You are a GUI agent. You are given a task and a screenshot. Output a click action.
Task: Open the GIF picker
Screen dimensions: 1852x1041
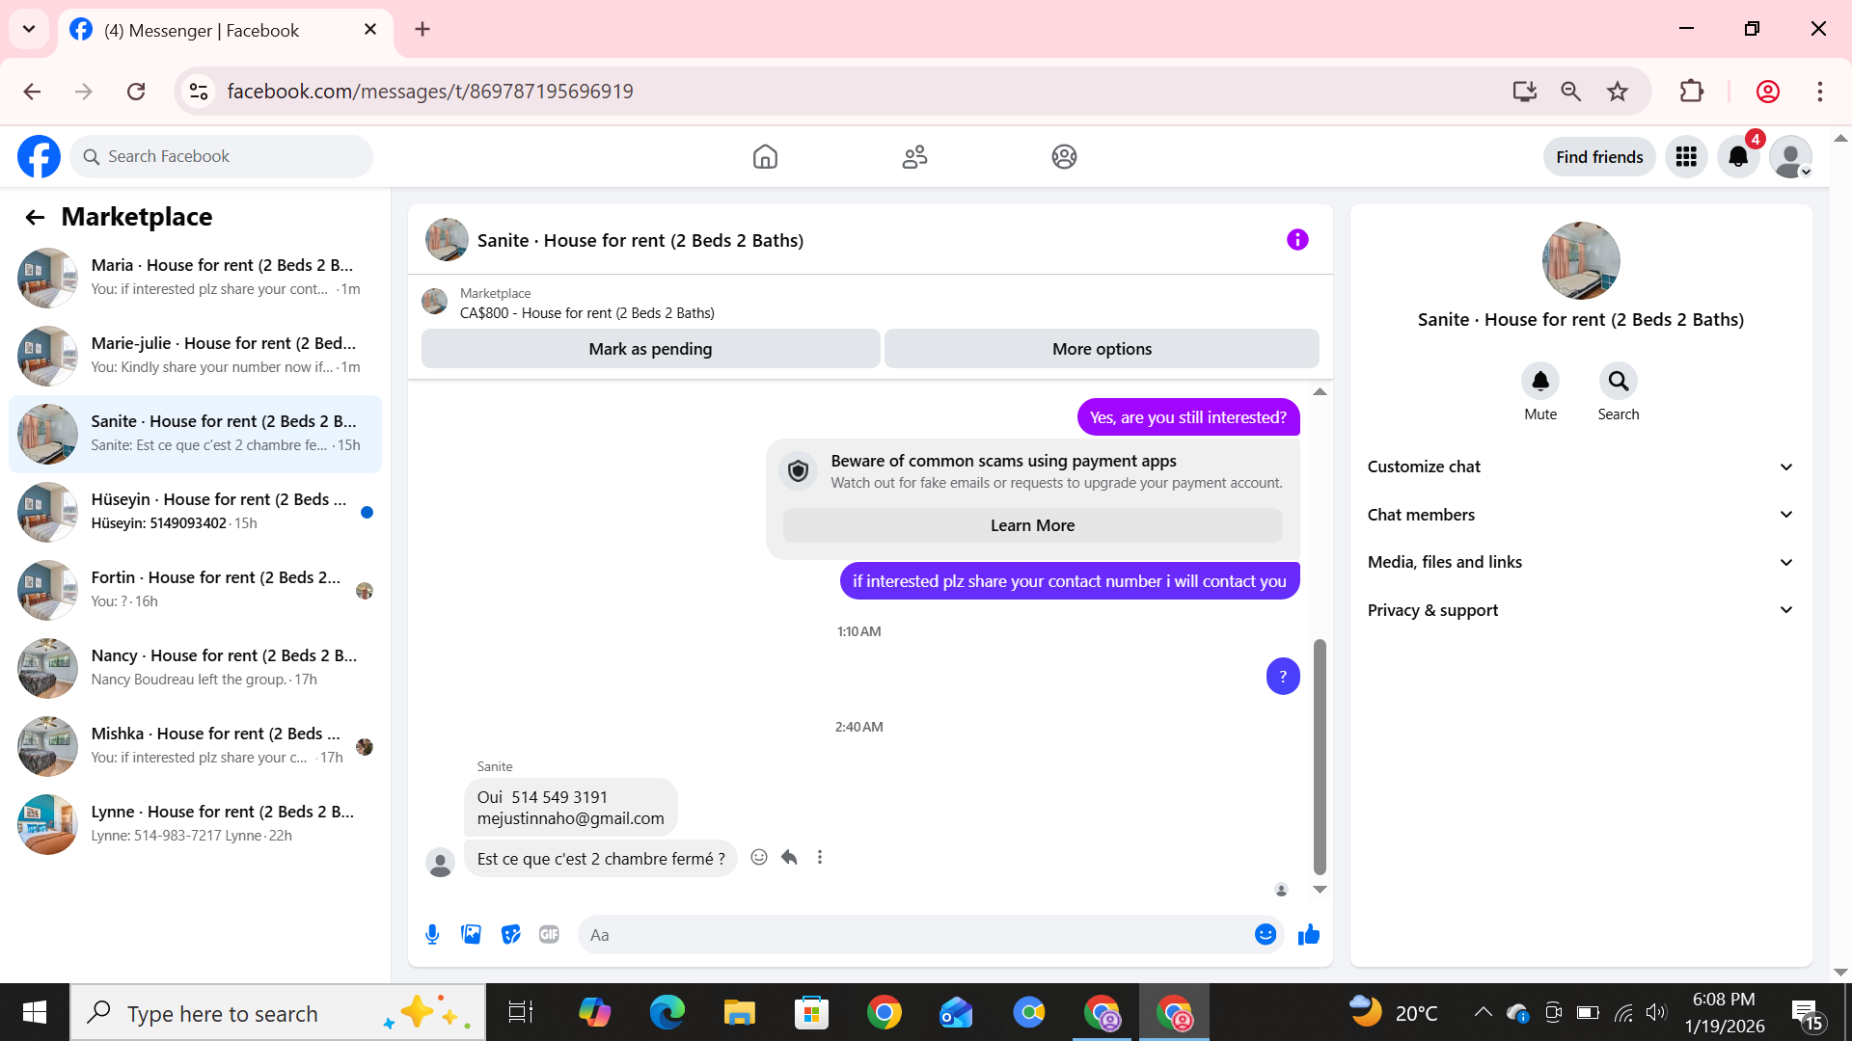(x=549, y=934)
